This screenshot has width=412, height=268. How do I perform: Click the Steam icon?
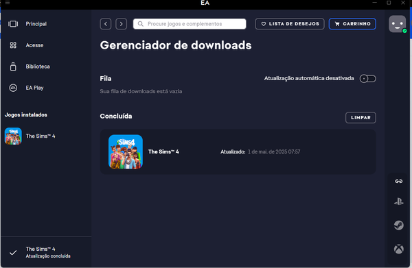pos(398,226)
